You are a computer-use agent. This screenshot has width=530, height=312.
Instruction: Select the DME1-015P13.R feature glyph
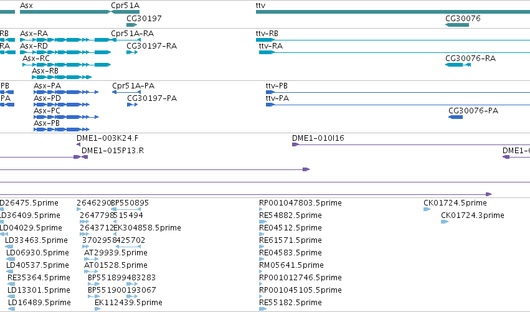click(85, 157)
